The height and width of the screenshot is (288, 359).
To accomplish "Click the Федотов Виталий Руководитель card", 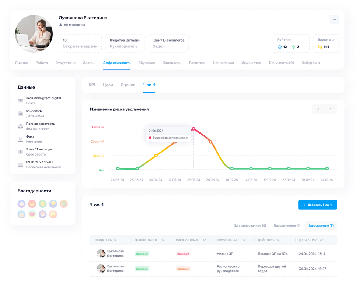I will (x=125, y=43).
